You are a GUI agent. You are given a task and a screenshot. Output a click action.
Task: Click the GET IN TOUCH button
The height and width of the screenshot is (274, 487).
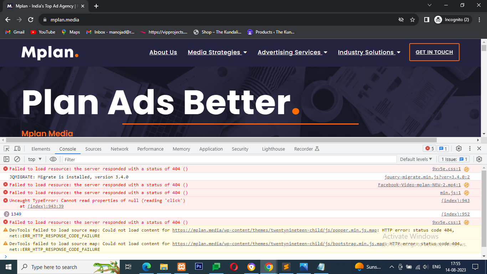(x=434, y=52)
